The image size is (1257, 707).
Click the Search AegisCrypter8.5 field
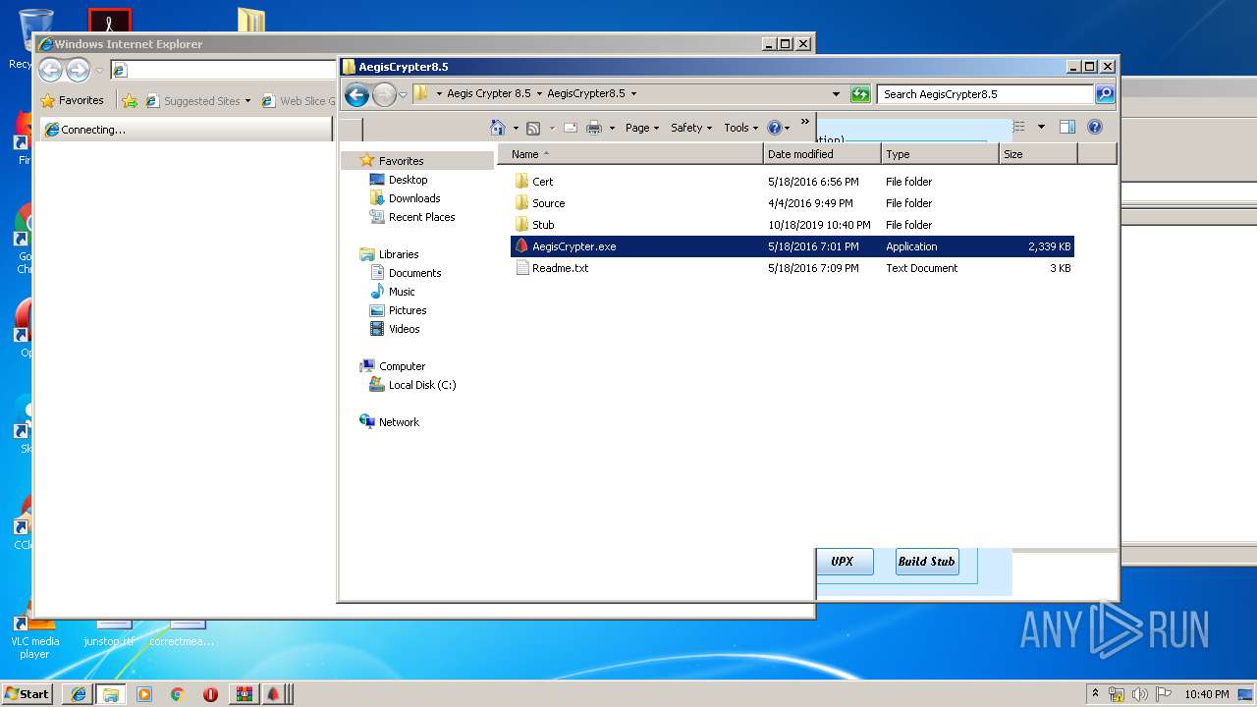click(985, 94)
